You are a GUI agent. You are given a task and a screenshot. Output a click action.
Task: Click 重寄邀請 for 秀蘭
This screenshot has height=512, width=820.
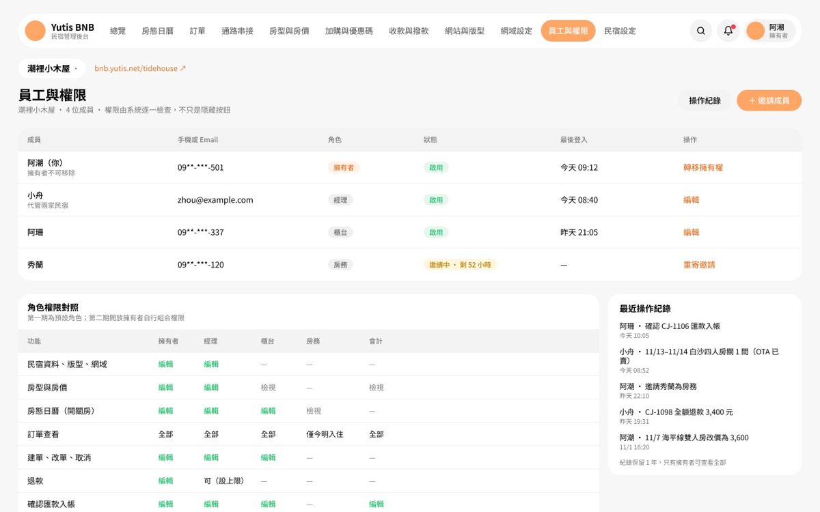point(699,265)
